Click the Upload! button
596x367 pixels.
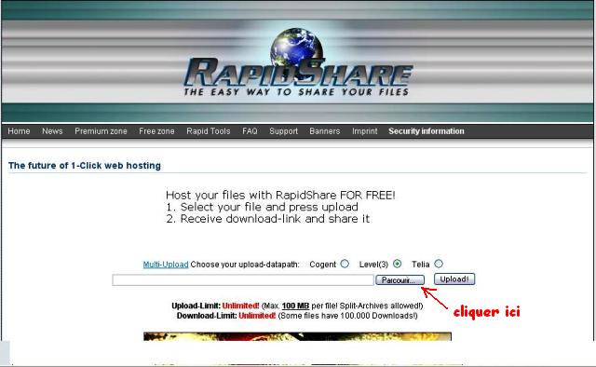coord(454,279)
